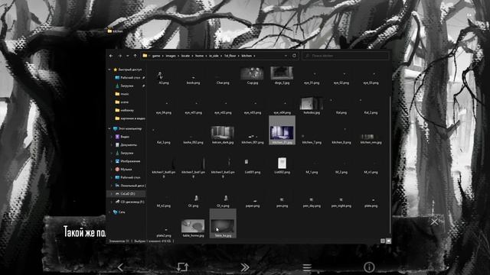
Task: Switch to details list view
Action: click(383, 241)
